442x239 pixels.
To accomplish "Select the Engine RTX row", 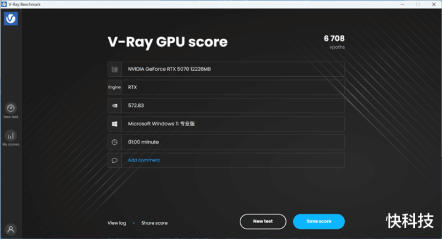I will point(226,87).
